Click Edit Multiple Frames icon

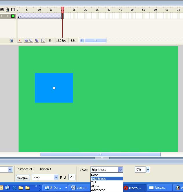(37, 41)
